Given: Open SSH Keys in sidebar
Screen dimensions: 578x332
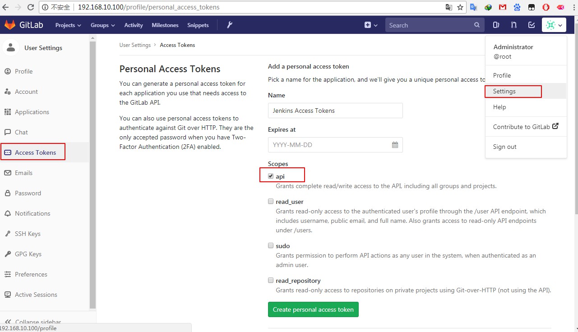Looking at the screenshot, I should [x=28, y=234].
